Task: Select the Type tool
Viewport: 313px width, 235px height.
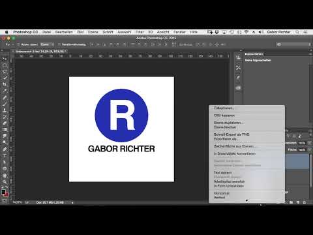Action: point(5,156)
